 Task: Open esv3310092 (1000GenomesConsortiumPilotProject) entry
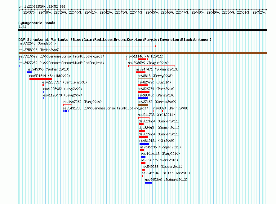click(x=61, y=56)
